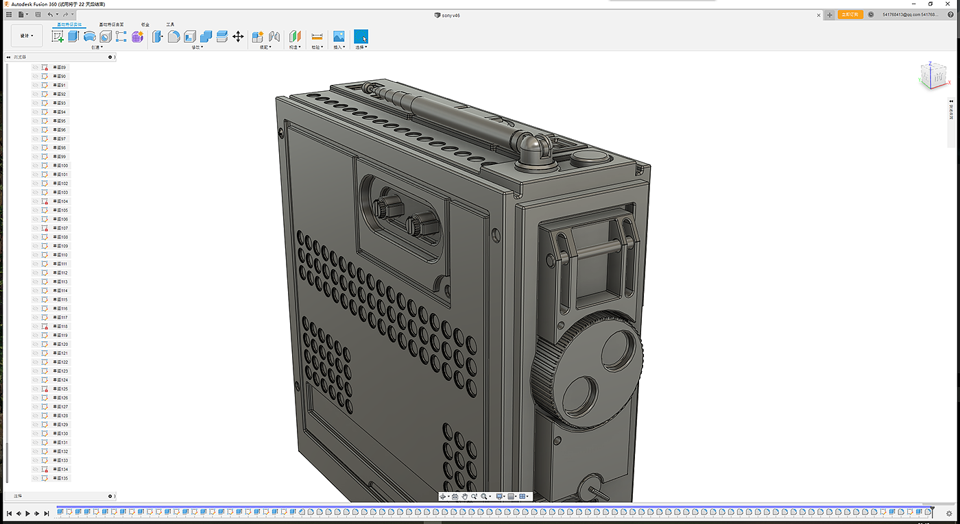Switch to the 工具 tab
960x524 pixels.
[170, 24]
